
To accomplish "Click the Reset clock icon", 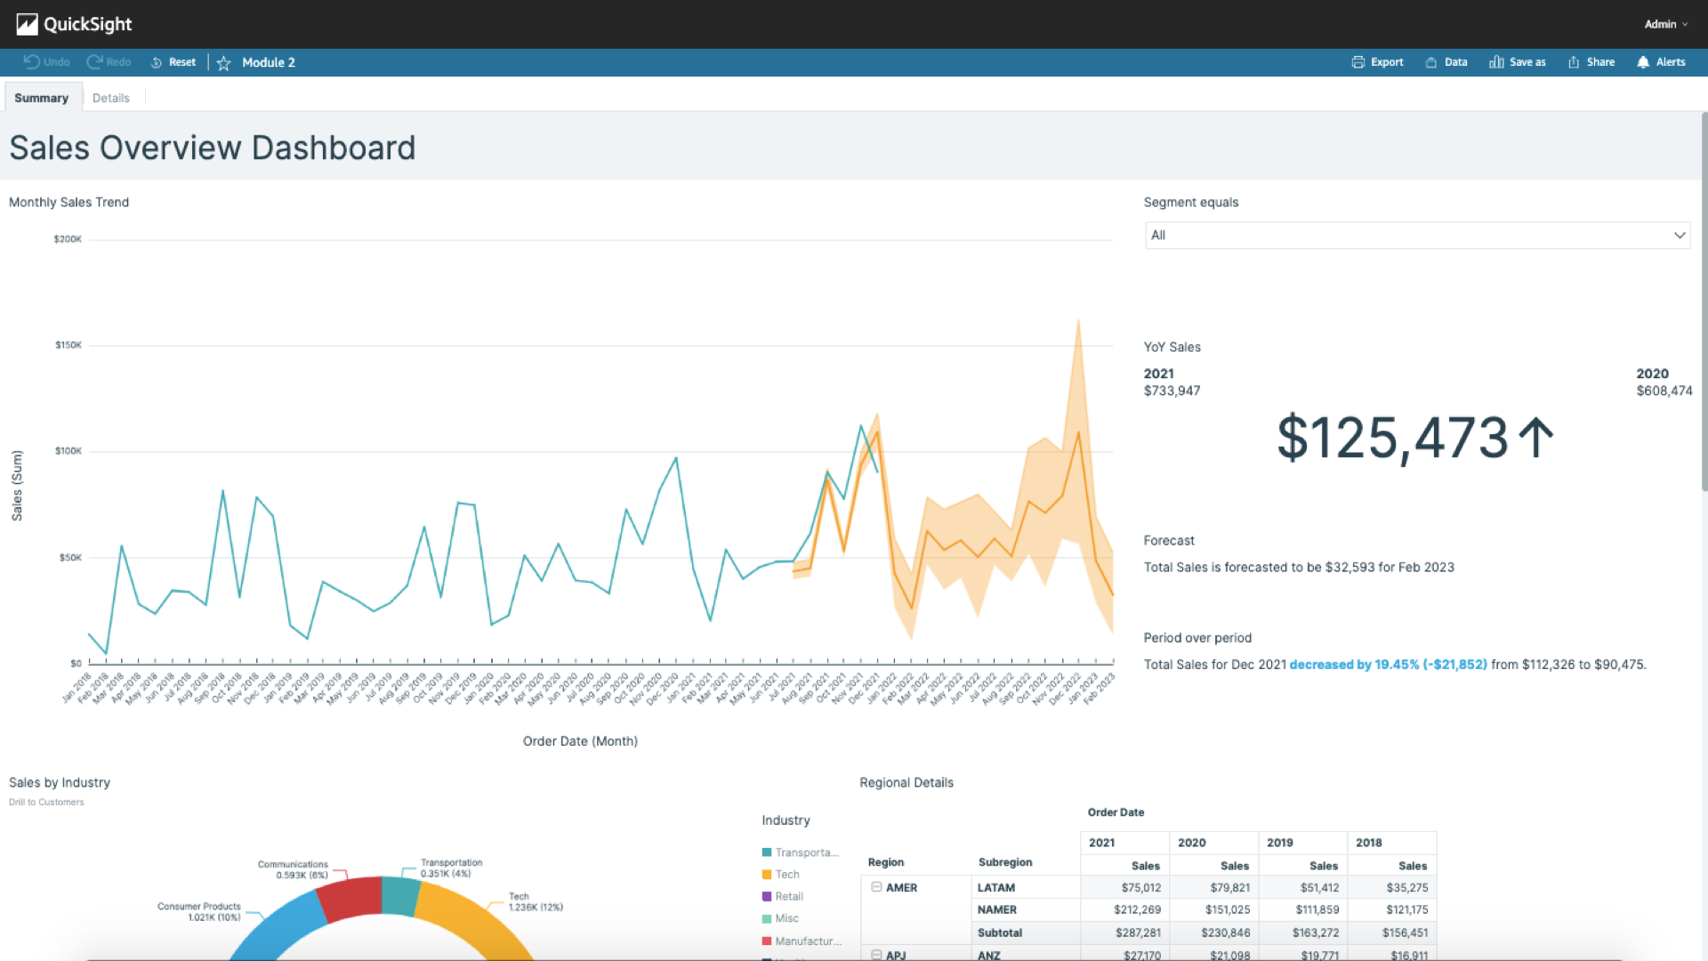I will click(x=157, y=62).
